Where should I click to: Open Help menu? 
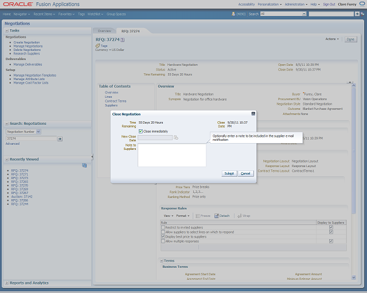315,4
